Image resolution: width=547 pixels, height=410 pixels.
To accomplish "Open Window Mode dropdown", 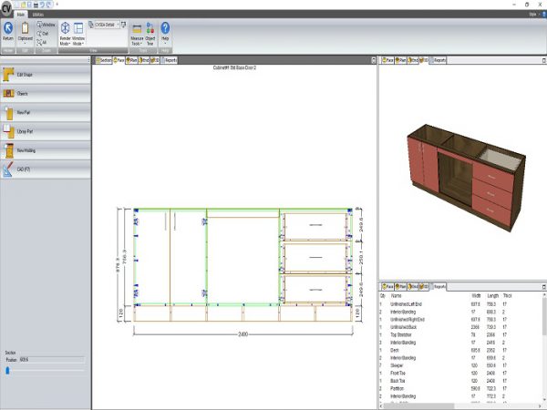I will tap(78, 33).
